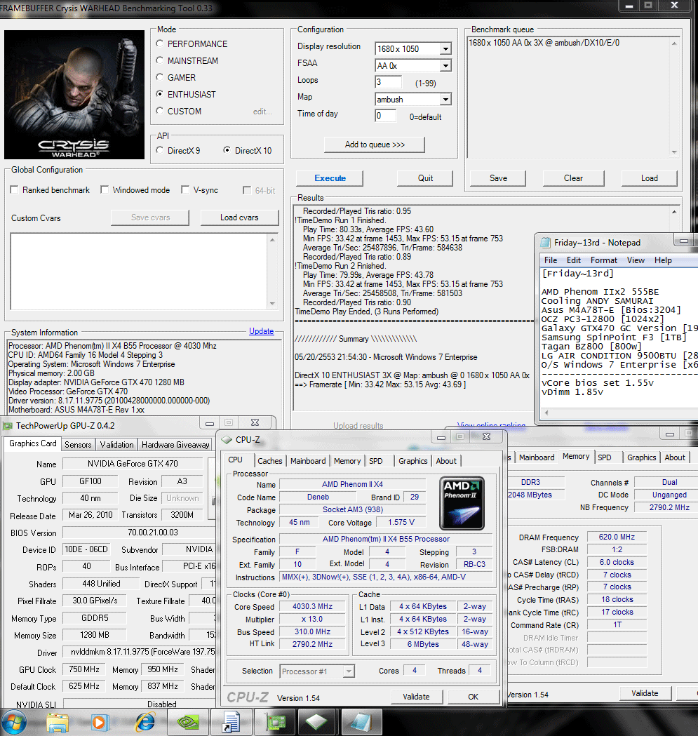Screen dimensions: 698x736
Task: Enable the Ranked benchmark checkbox
Action: [15, 190]
